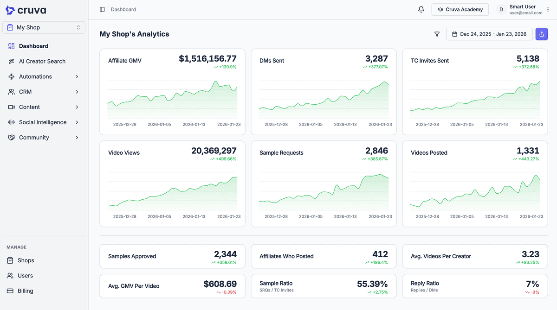Toggle the sidebar collapse icon
This screenshot has height=310, width=557.
click(x=102, y=9)
